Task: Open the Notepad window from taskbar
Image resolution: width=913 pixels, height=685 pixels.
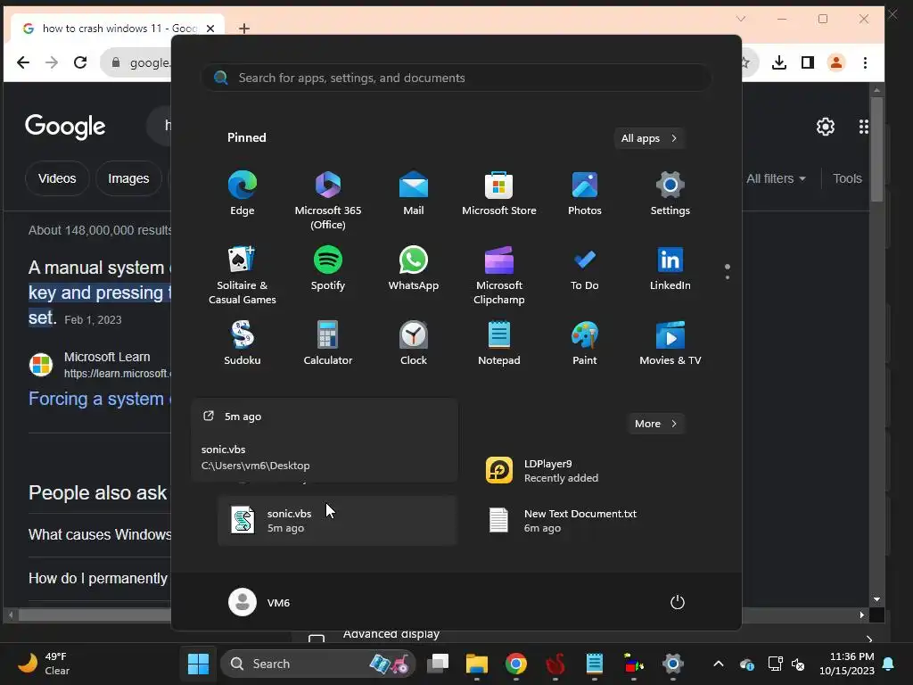Action: (x=594, y=664)
